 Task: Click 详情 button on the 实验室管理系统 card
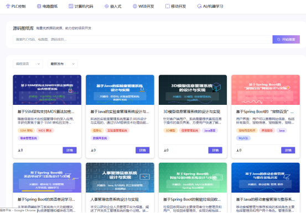click(142, 150)
